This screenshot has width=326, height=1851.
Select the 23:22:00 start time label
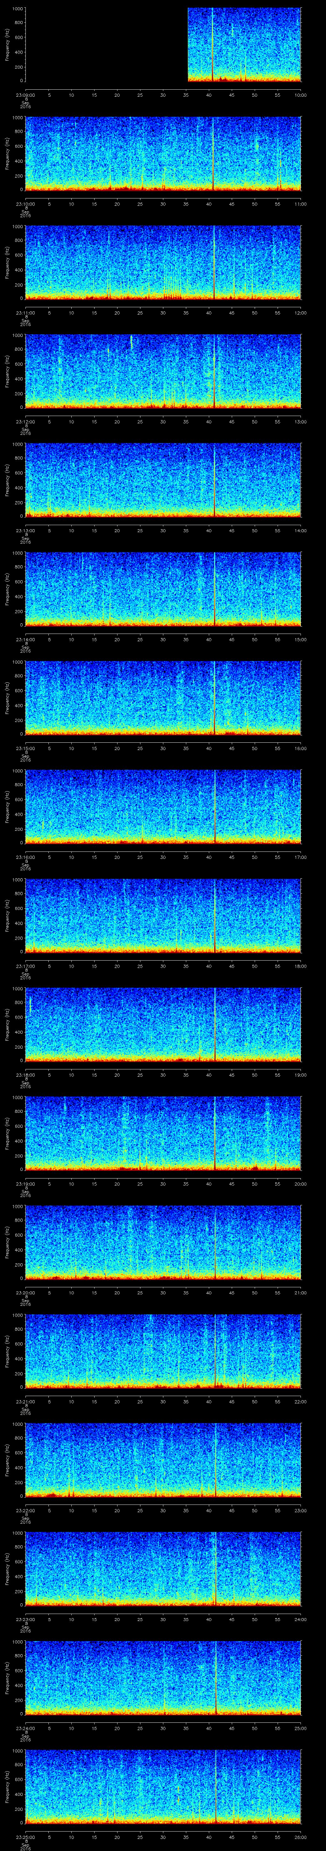point(26,1510)
